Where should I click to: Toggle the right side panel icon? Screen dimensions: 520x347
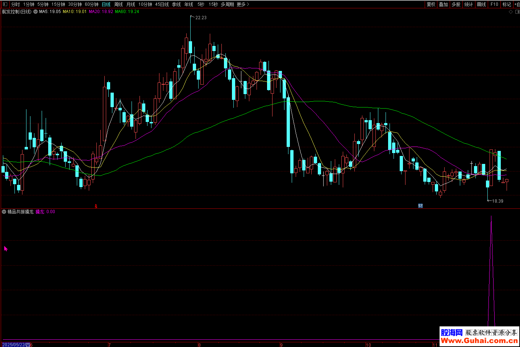517,12
